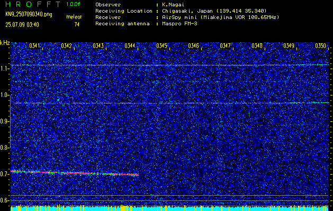Click the 0343 time marker
The image size is (333, 211).
click(x=98, y=46)
